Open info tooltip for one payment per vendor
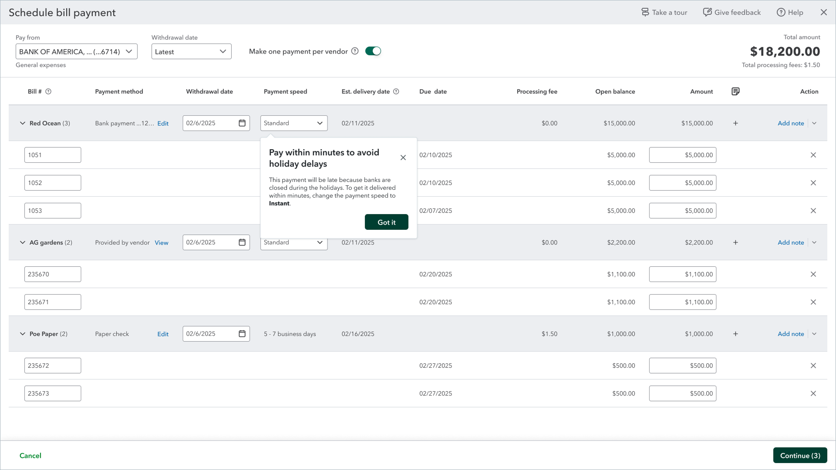The width and height of the screenshot is (836, 470). click(x=355, y=51)
